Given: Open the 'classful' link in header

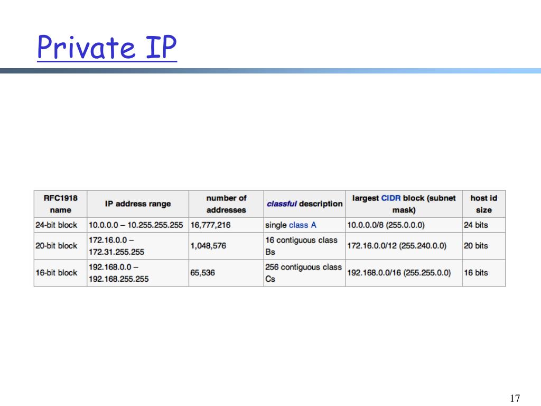Looking at the screenshot, I should click(x=282, y=204).
